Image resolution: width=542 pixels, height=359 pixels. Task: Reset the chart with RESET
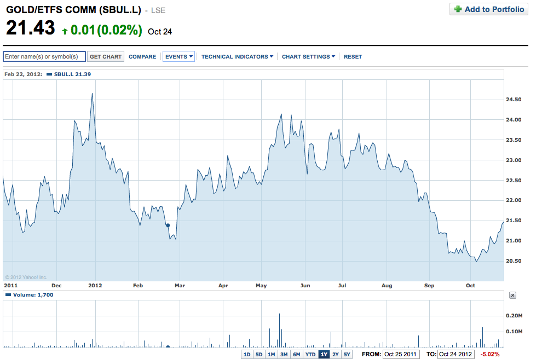353,57
